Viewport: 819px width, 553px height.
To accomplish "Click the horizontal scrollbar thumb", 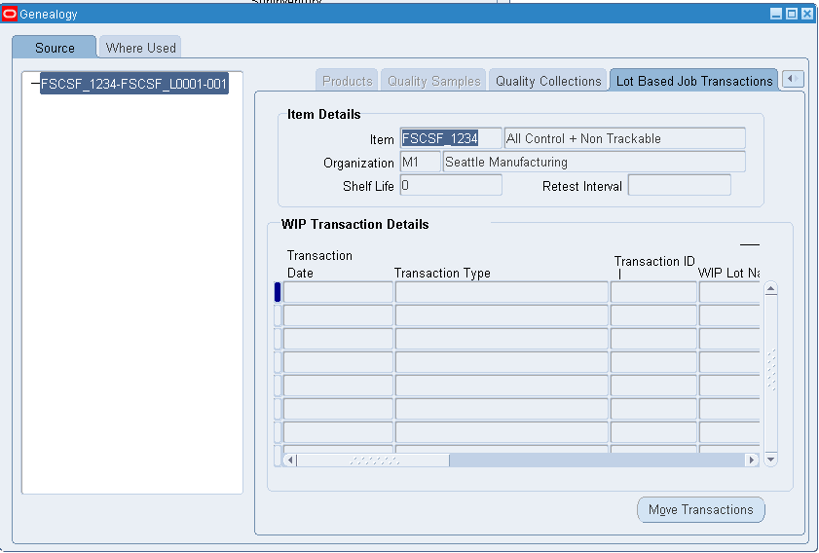I will 373,461.
